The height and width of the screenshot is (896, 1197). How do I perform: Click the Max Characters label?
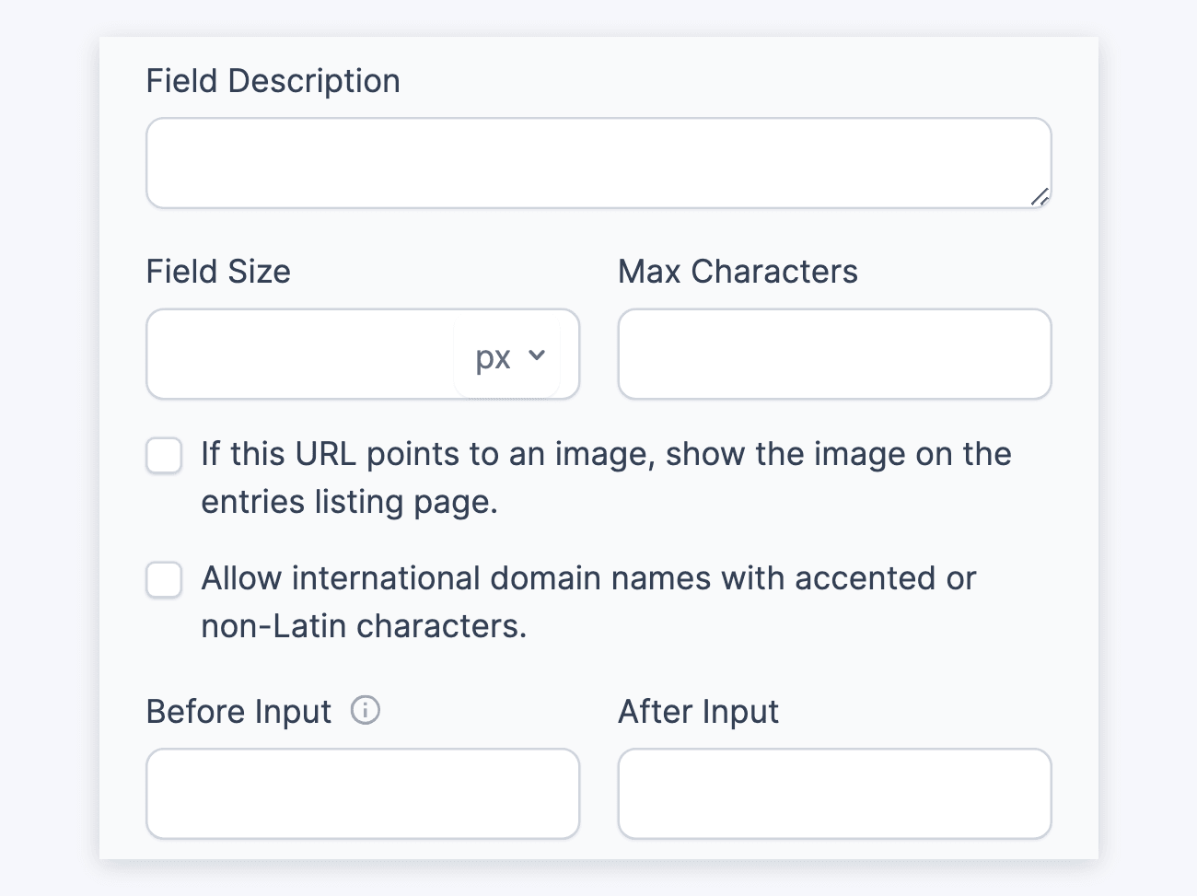(x=738, y=272)
